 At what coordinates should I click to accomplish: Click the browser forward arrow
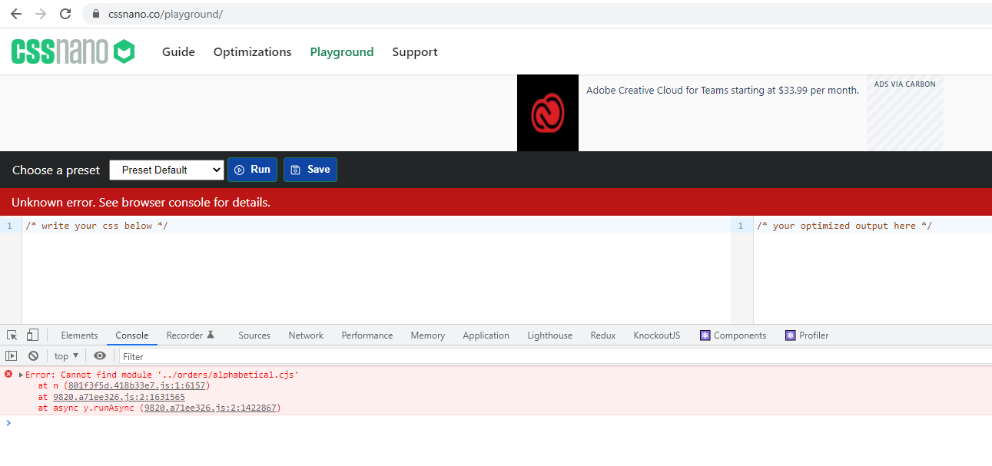pyautogui.click(x=41, y=14)
